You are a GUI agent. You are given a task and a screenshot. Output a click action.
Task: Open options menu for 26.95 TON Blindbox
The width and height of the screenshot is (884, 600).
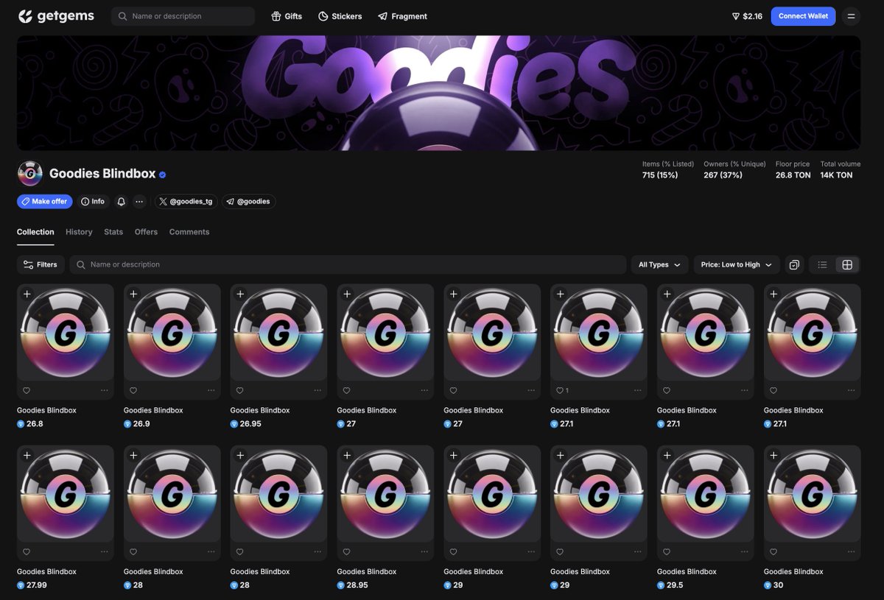pyautogui.click(x=318, y=390)
